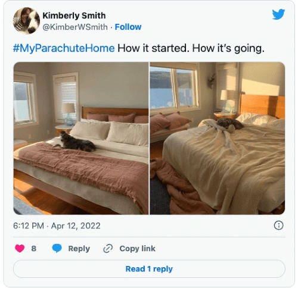298x288 pixels.
Task: Open Kimberly Smith's profile avatar
Action: click(x=26, y=21)
